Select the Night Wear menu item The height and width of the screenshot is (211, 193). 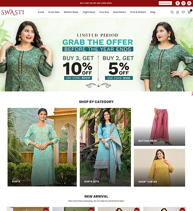point(89,12)
